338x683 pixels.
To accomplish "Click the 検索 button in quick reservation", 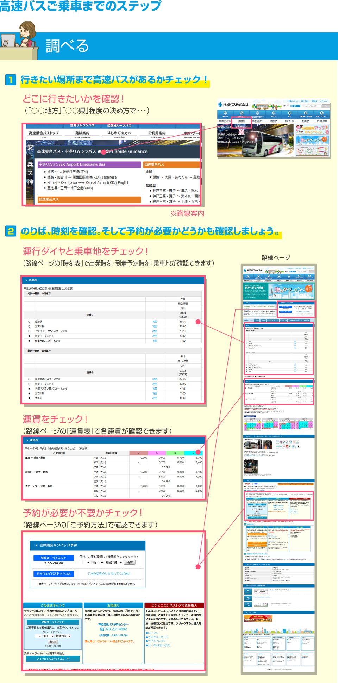I will click(x=130, y=563).
